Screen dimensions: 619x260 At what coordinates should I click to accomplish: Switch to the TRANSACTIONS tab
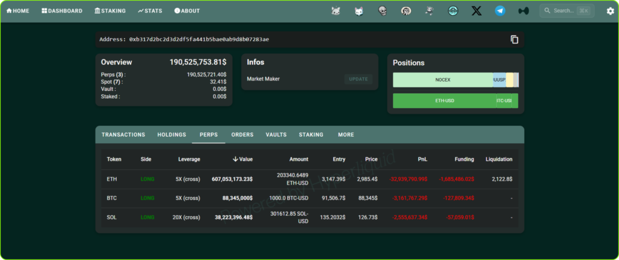[123, 135]
